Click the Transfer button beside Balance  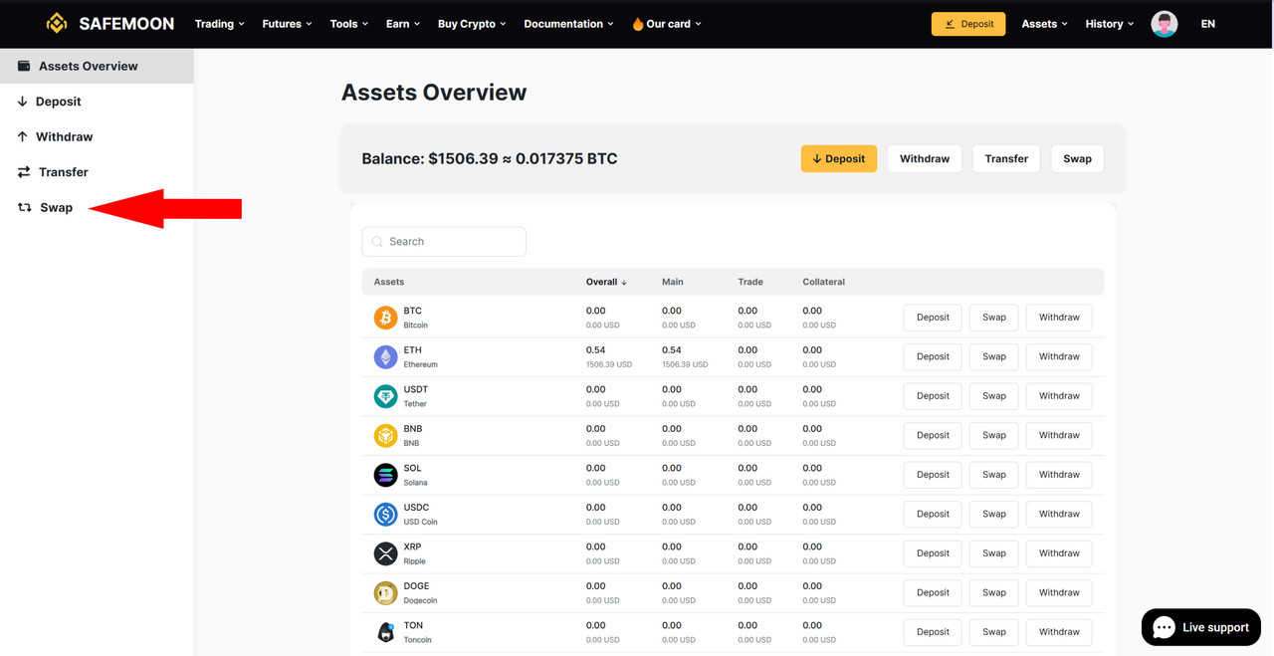[x=1006, y=158]
